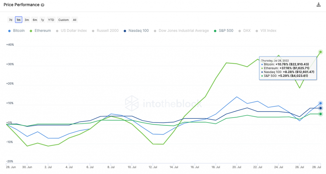Viewport: 326px width, 174px height.
Task: Click the 20. Jul date label
Action: [237, 167]
